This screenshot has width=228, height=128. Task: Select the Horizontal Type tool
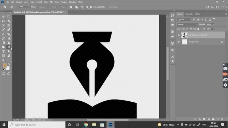click(3, 51)
